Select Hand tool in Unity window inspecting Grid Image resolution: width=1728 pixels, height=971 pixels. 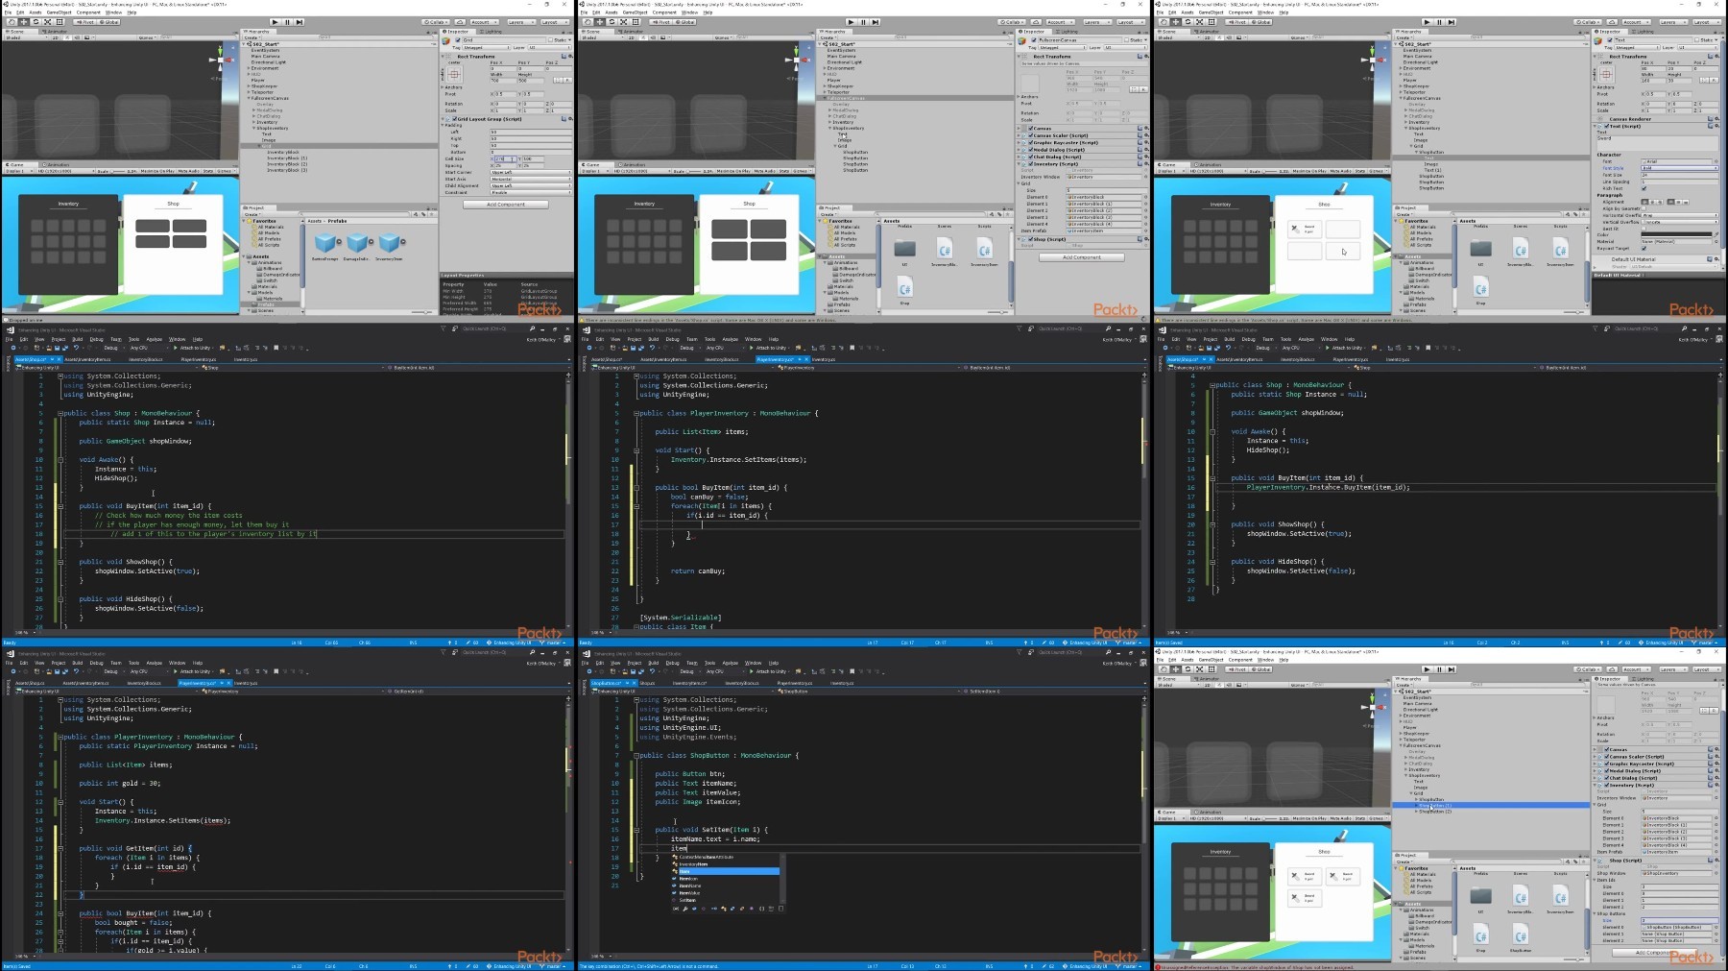click(x=12, y=22)
